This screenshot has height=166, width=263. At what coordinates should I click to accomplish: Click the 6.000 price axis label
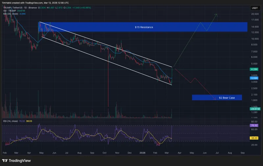(254, 57)
